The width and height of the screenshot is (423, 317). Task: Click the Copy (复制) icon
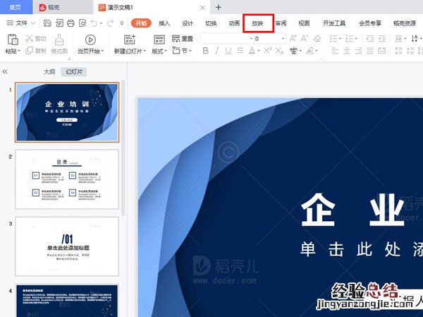[29, 51]
